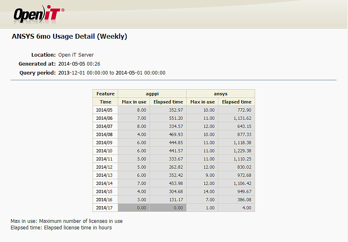Click Elapsed time header under agppi
348x242 pixels.
coord(168,102)
